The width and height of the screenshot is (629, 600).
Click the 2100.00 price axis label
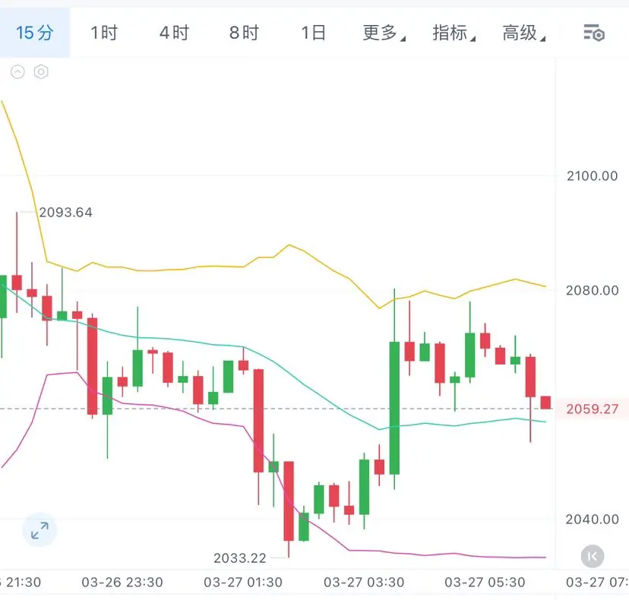tap(593, 176)
